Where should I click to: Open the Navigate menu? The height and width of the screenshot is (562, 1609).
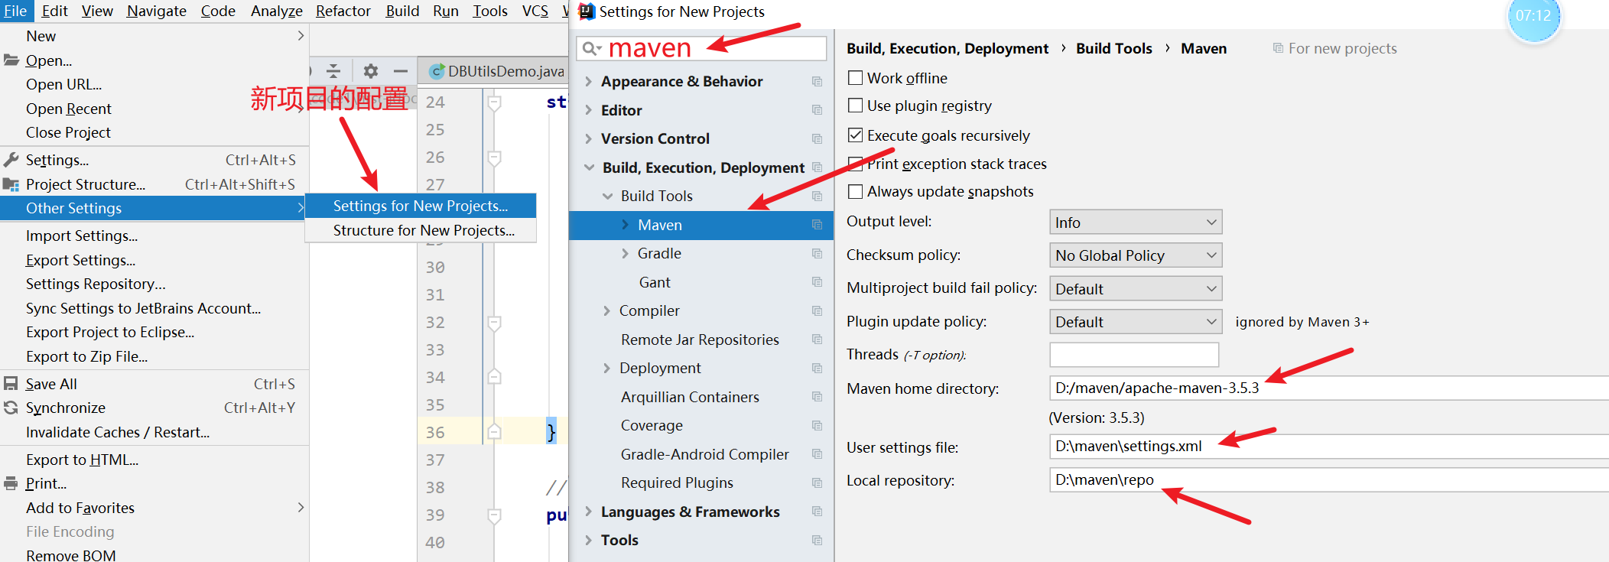point(157,11)
